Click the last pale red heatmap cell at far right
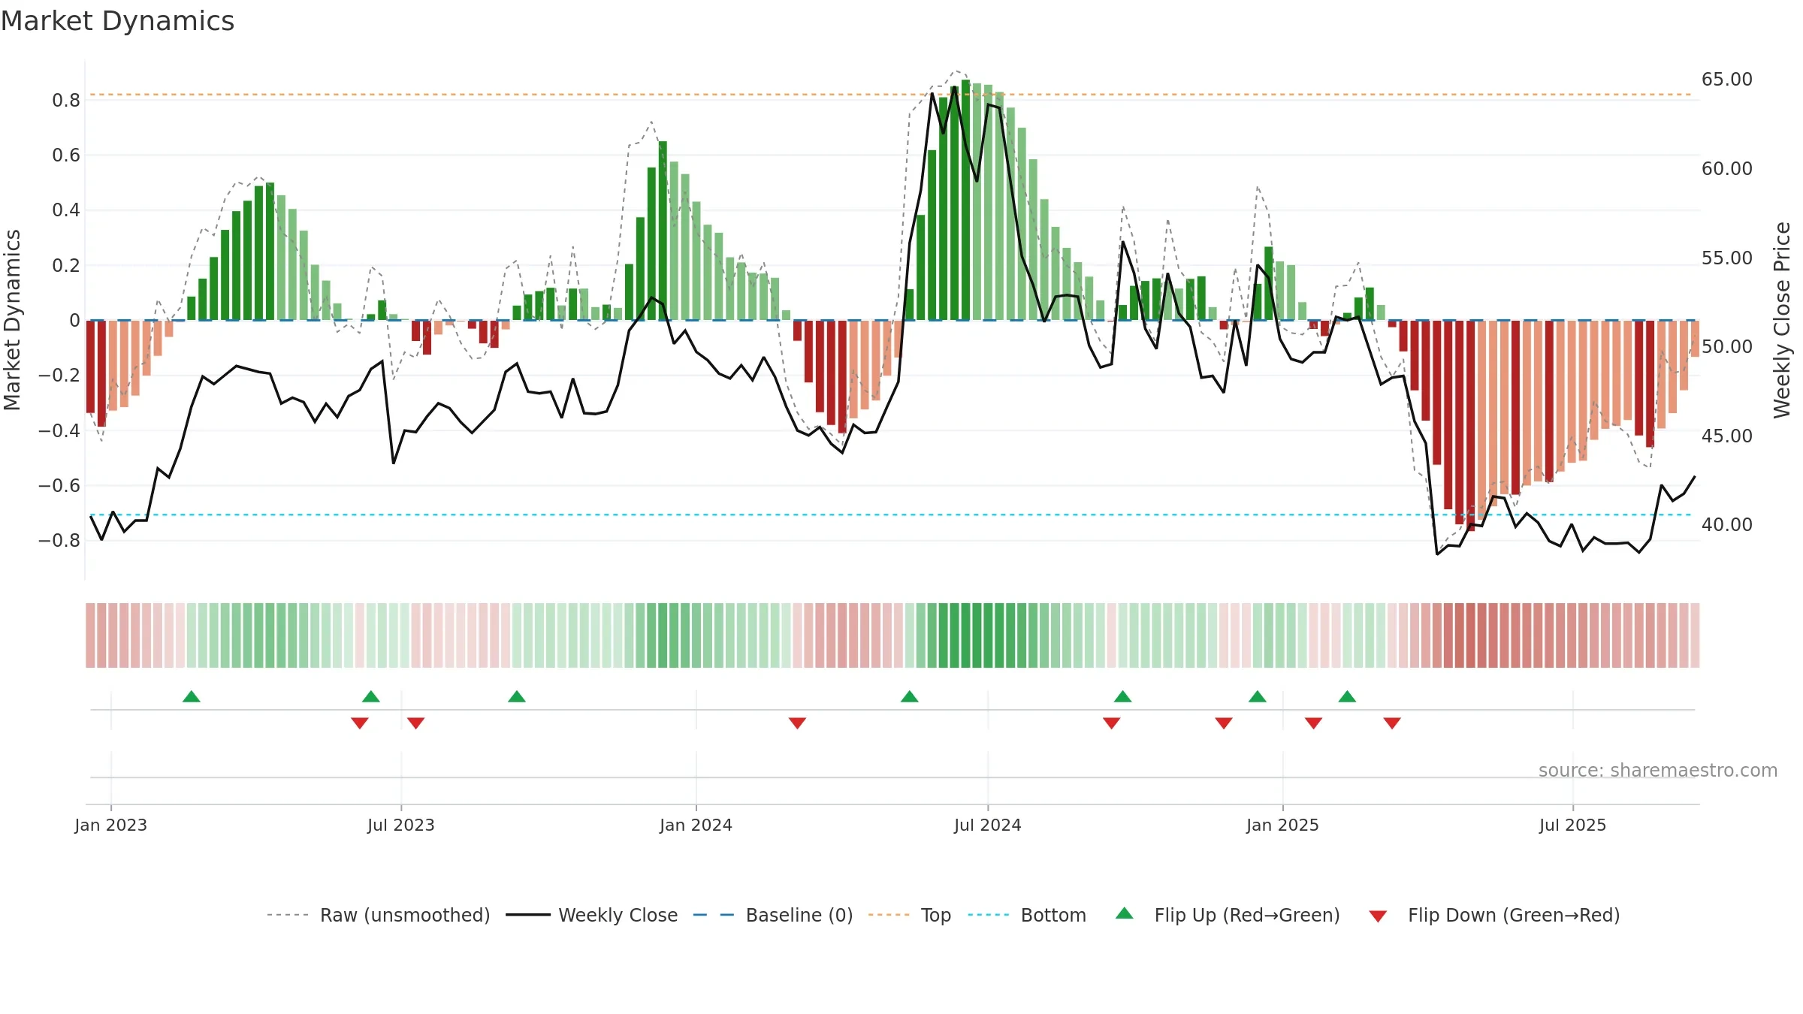Screen dimensions: 1803x1014 click(1695, 635)
